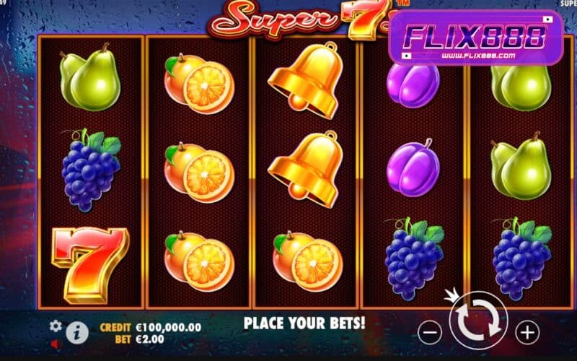Mute the game sound speaker icon

click(x=56, y=344)
